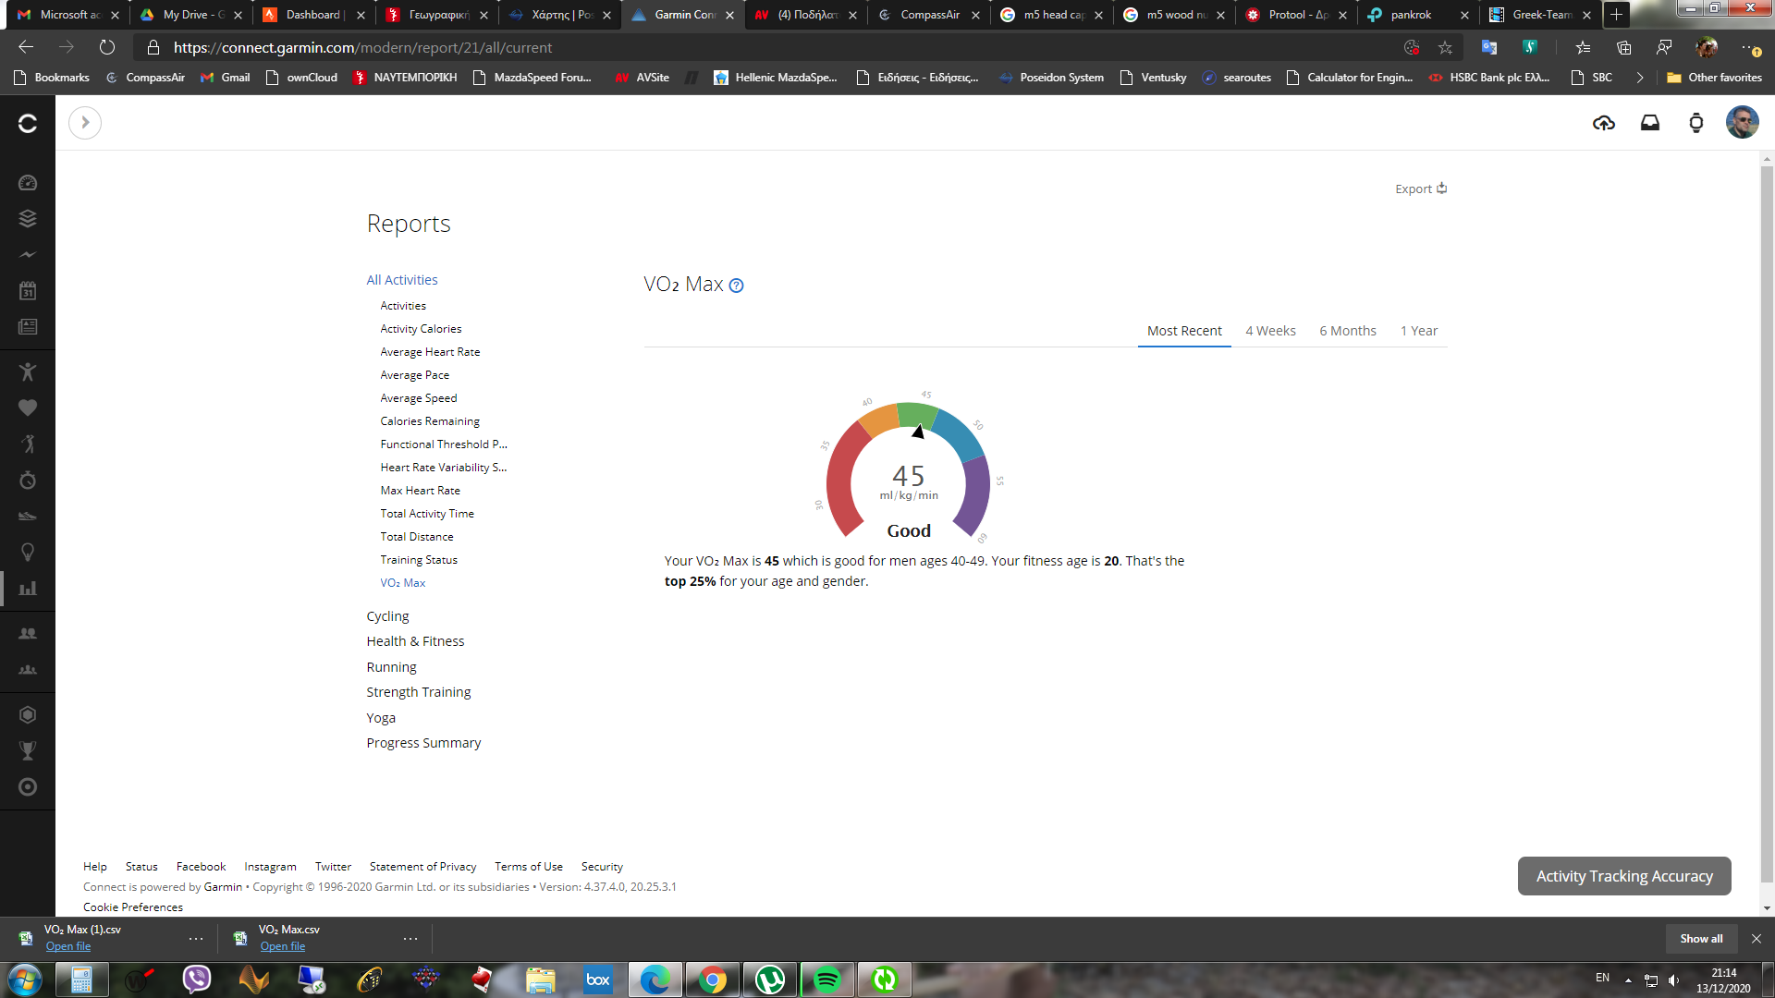
Task: Expand the Cycling report group
Action: pos(387,616)
